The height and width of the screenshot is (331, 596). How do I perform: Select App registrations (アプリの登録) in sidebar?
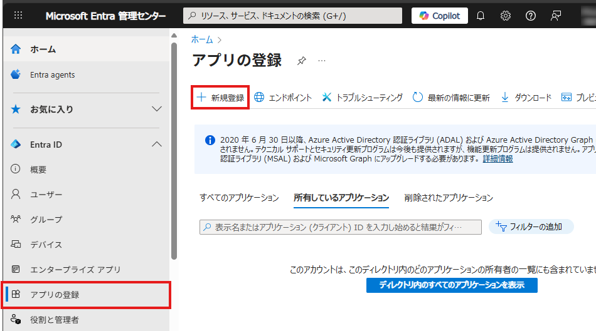coord(87,295)
